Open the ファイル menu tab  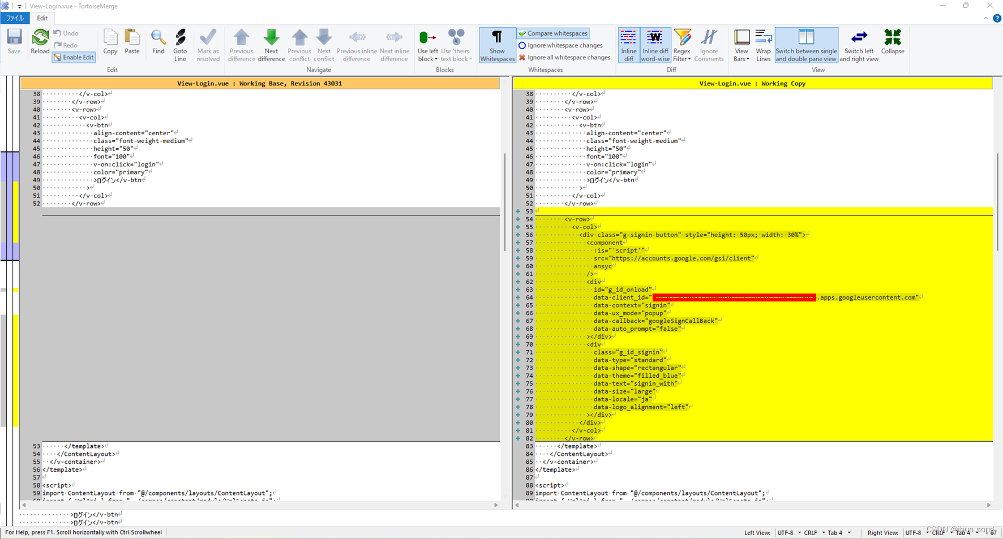(x=15, y=18)
